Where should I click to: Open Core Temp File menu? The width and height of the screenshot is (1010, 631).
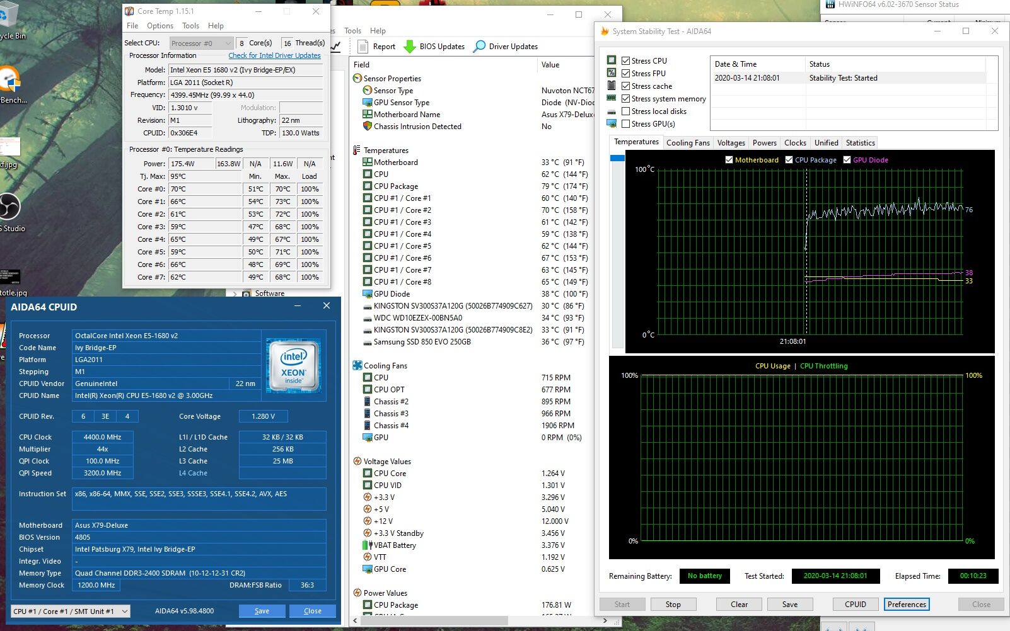(x=132, y=26)
